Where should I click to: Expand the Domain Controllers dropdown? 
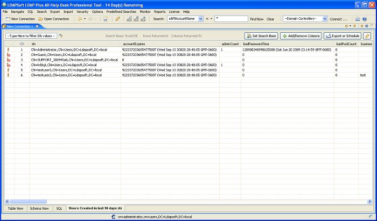tap(324, 19)
